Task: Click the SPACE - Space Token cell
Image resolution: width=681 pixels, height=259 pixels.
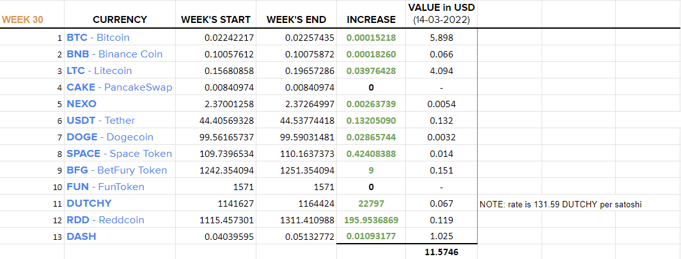Action: coord(120,154)
